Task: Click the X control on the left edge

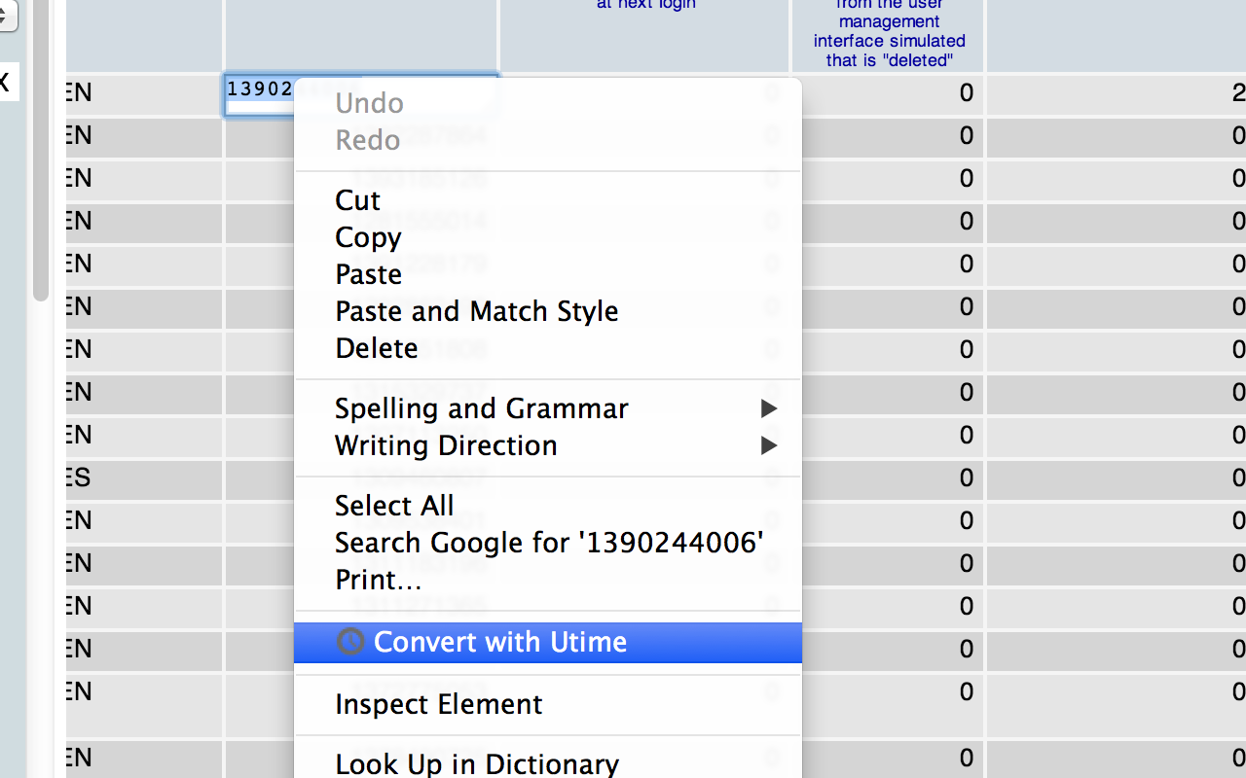Action: [5, 82]
